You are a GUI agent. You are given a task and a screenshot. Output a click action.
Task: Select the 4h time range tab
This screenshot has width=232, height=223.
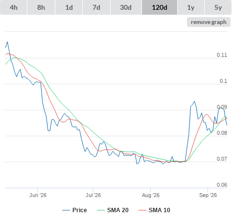point(14,7)
